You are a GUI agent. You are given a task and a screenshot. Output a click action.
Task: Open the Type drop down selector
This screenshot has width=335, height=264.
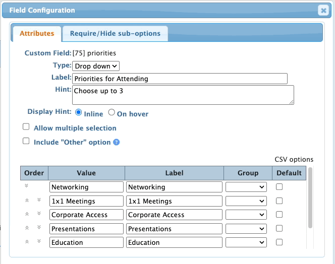[x=96, y=66]
